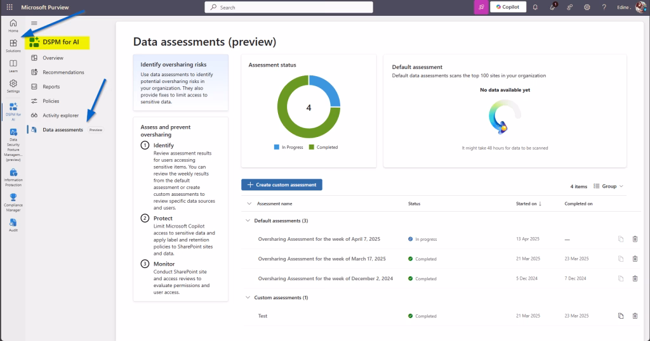Click Microsoft Purview title
Screen dimensions: 650x341
point(45,8)
